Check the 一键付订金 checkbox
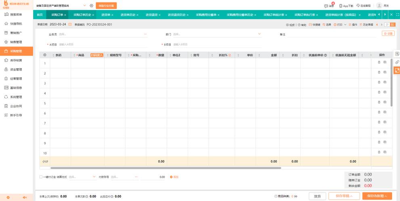 pyautogui.click(x=41, y=177)
